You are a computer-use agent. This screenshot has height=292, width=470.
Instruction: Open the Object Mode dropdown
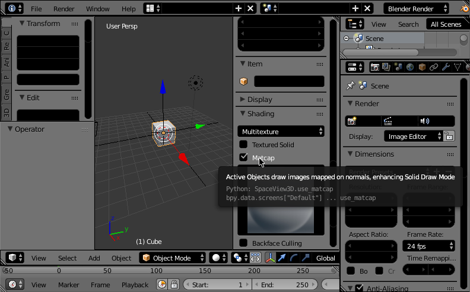point(173,258)
